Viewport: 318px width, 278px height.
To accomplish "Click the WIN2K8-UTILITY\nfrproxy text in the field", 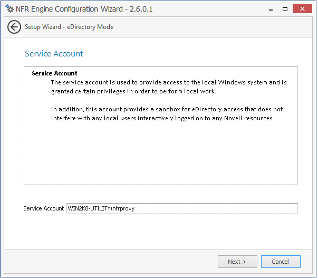I will tap(101, 208).
